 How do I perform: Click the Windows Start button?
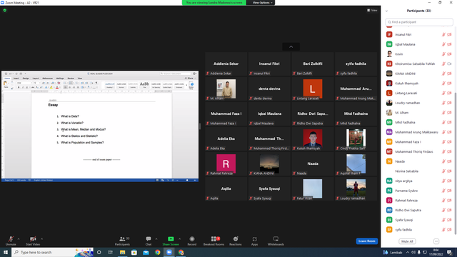pyautogui.click(x=6, y=252)
